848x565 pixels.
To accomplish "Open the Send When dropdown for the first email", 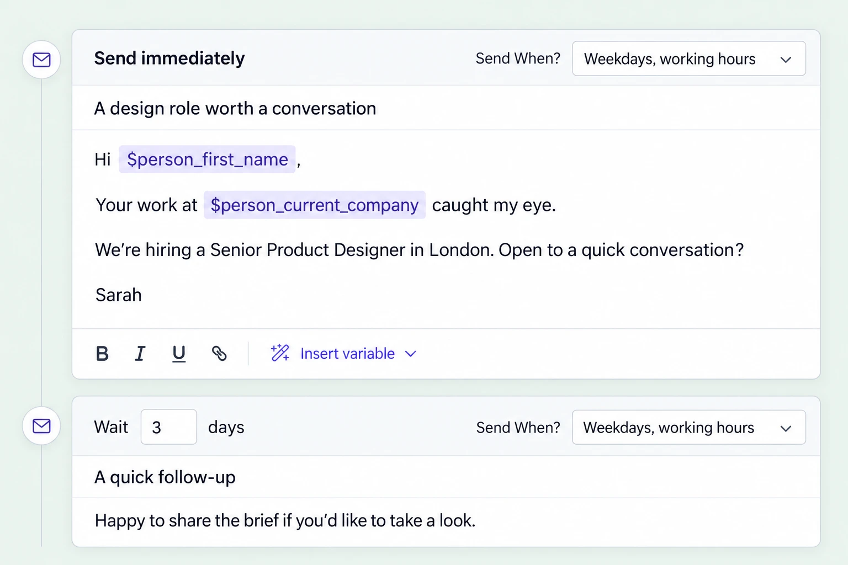I will tap(689, 58).
